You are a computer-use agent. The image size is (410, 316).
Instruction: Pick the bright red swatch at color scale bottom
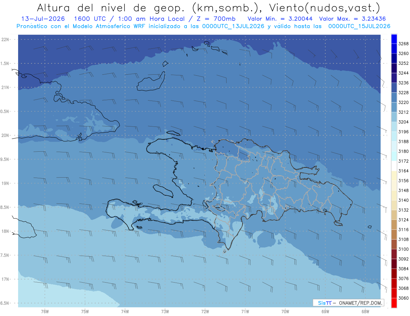(394, 303)
